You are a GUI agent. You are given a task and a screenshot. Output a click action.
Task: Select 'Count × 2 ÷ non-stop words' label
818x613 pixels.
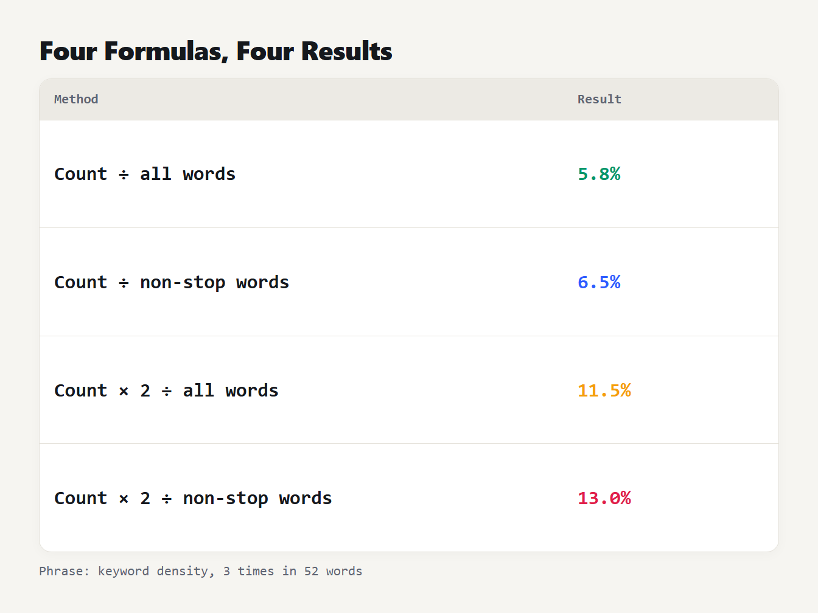pos(193,498)
